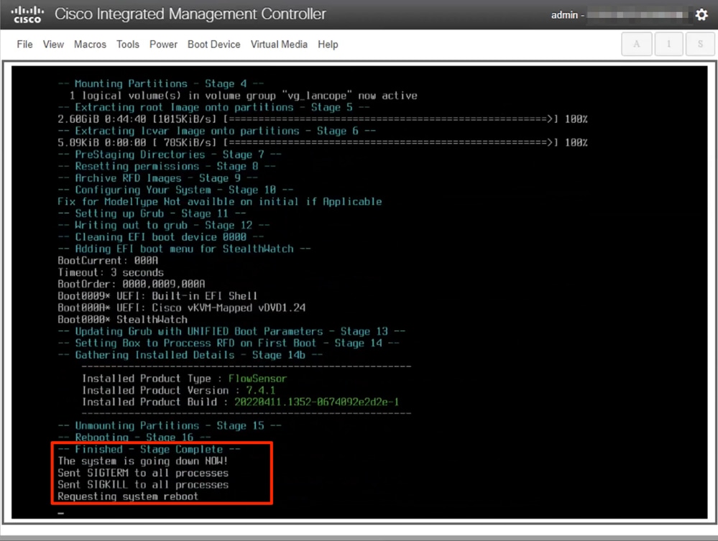Click the FlowSensor product type value
This screenshot has height=541, width=718.
(258, 379)
